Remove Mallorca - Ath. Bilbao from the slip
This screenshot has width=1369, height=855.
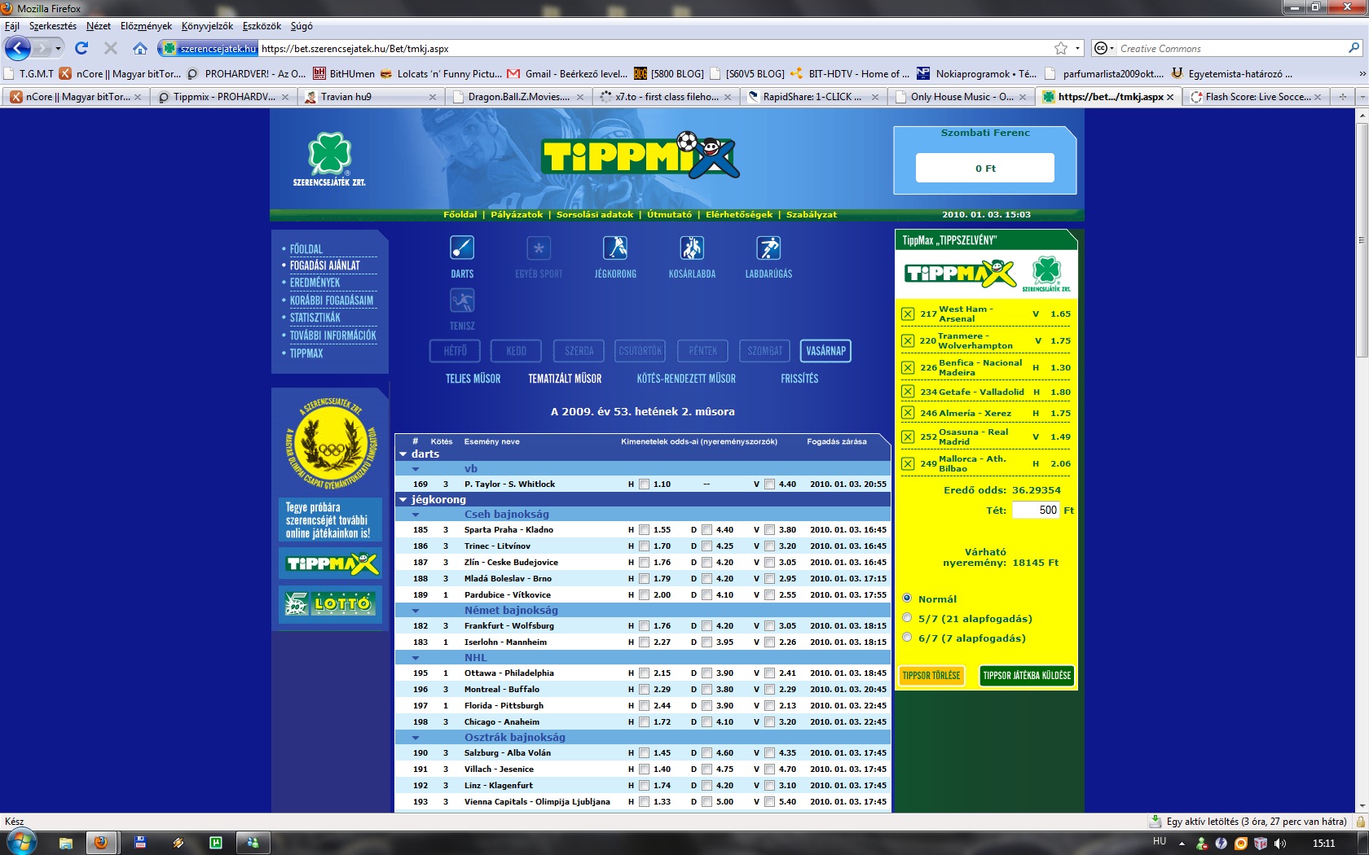click(908, 464)
